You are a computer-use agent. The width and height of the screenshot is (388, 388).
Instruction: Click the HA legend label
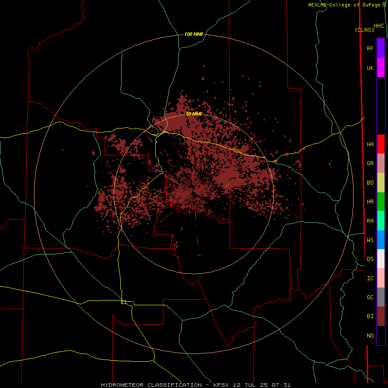coord(370,144)
